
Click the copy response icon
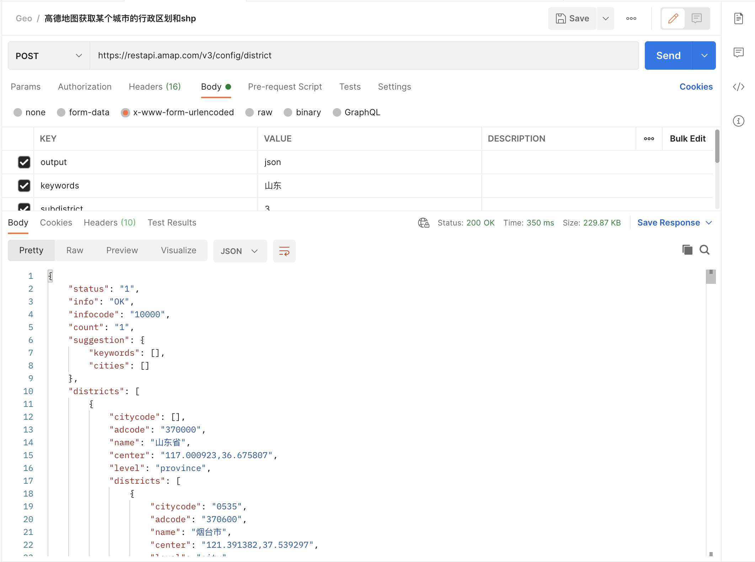pos(687,250)
